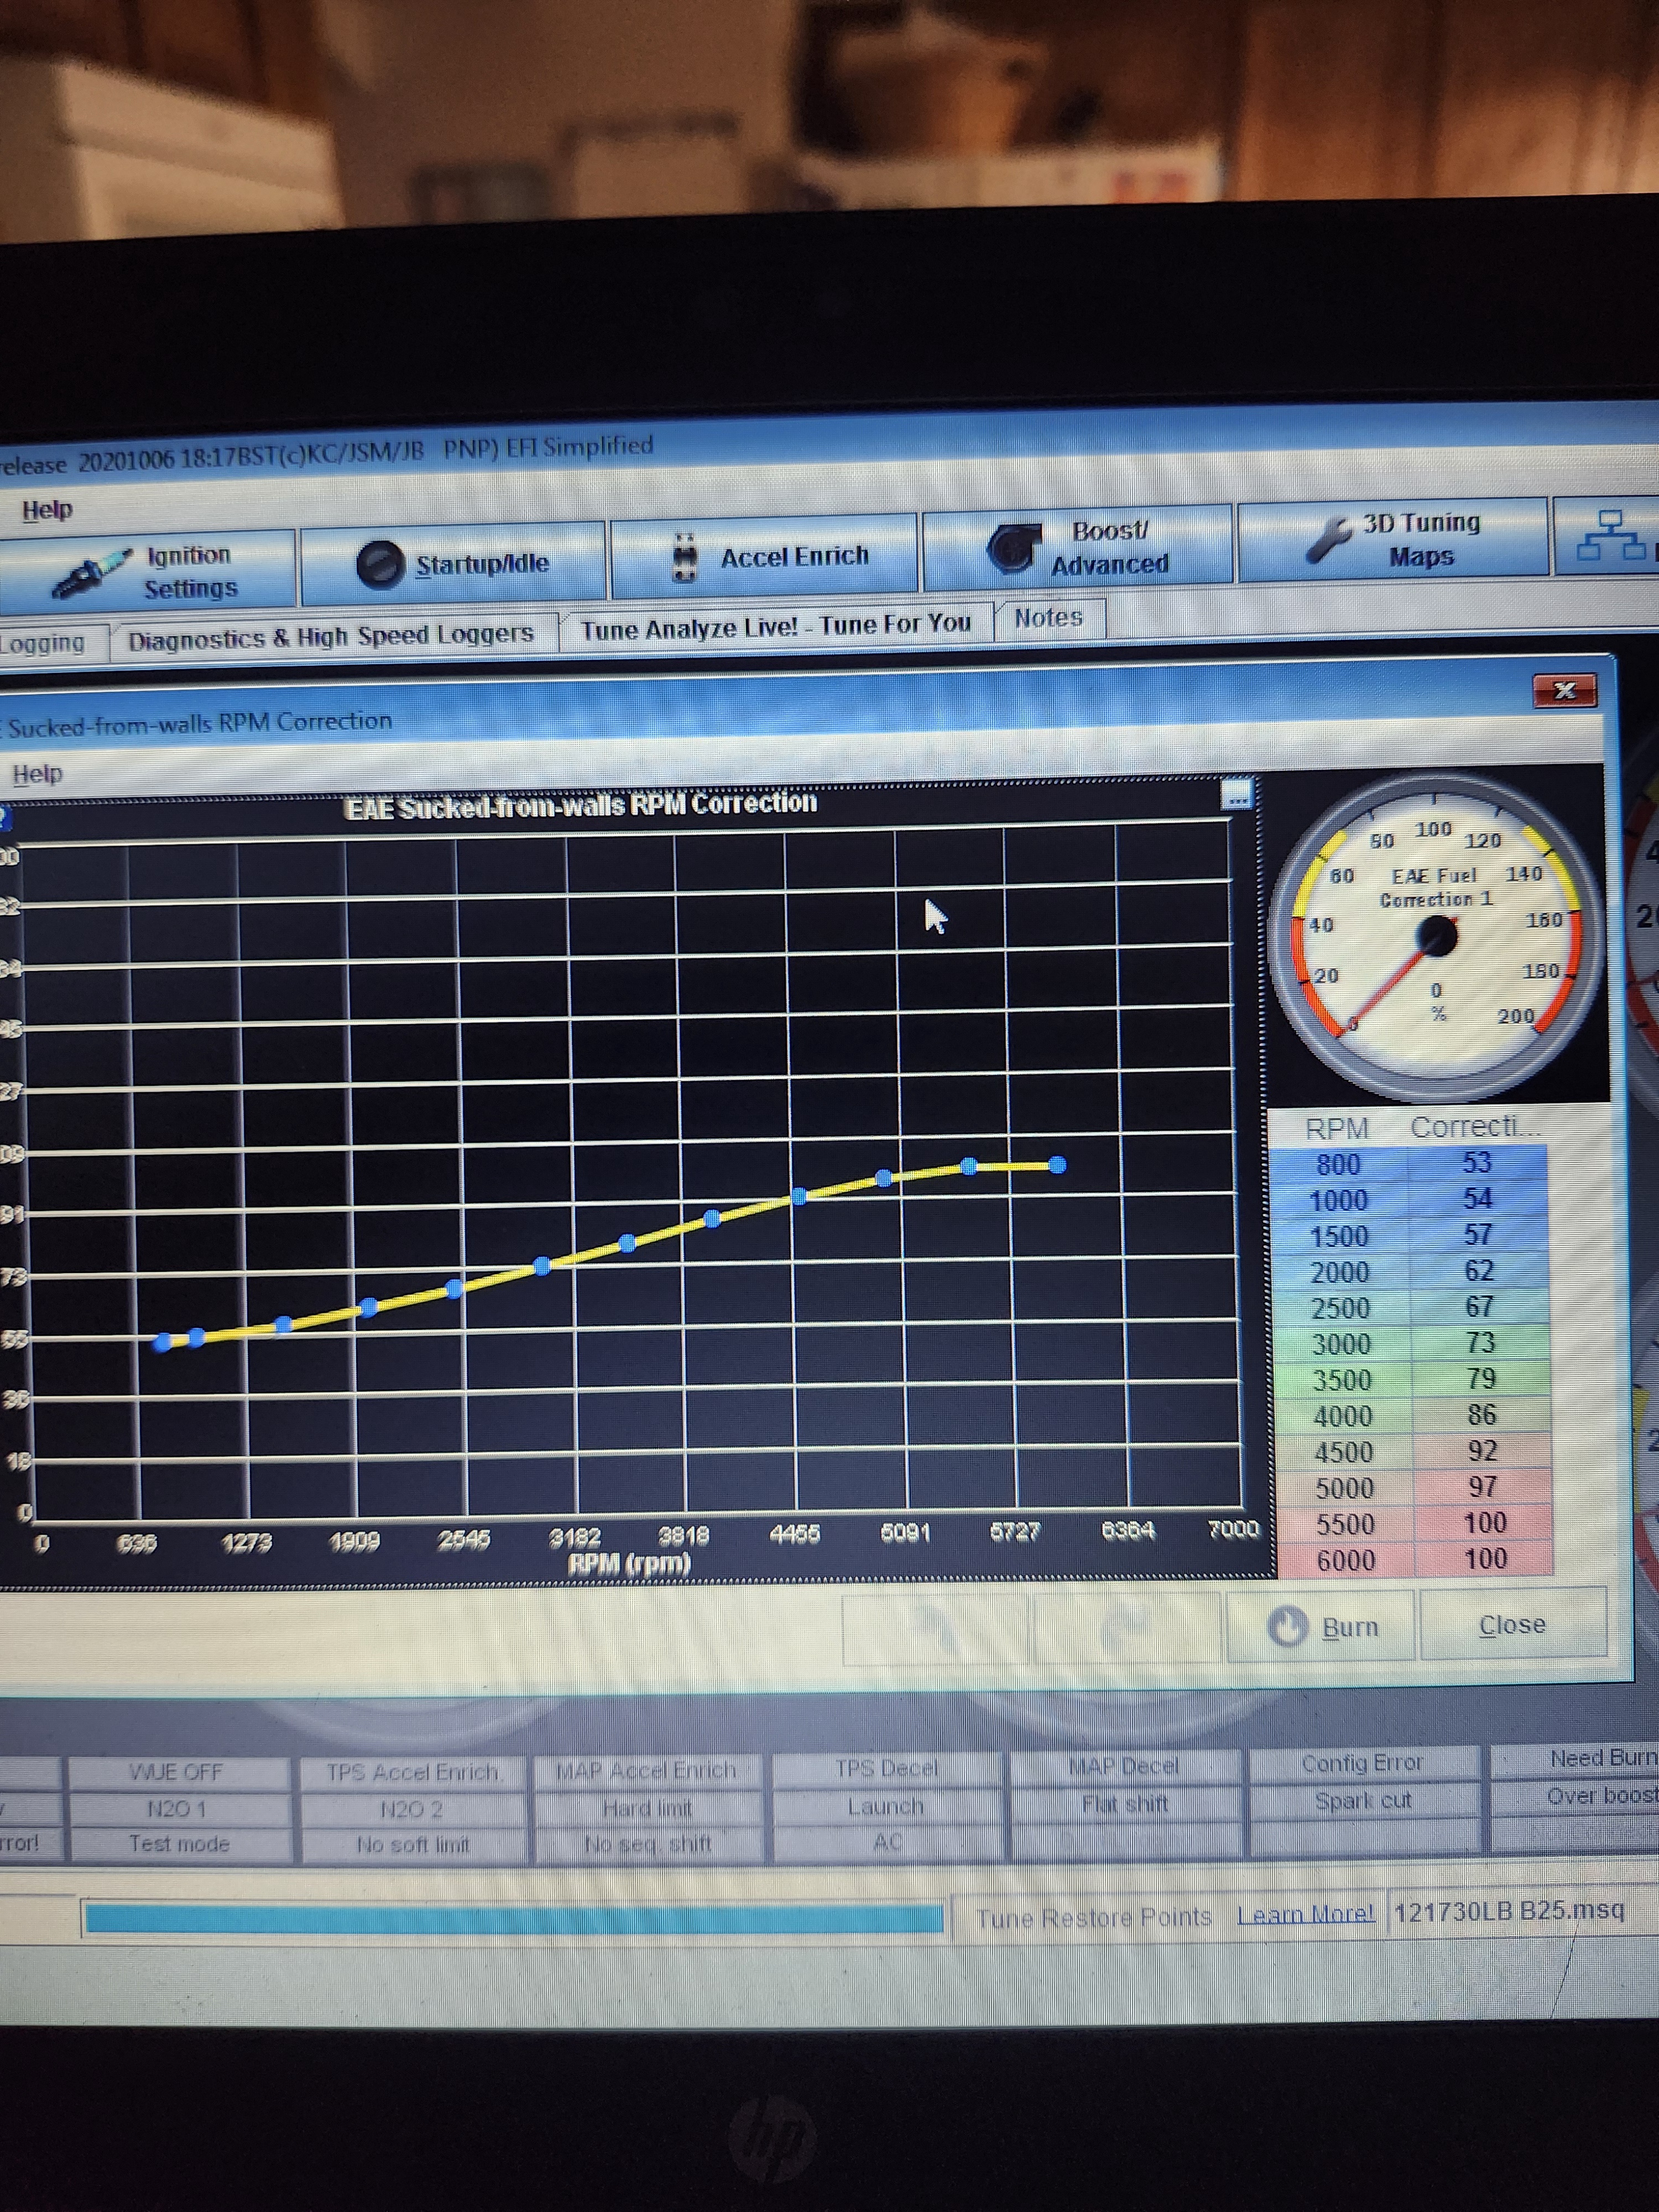
Task: Select correction value 73
Action: 1480,1343
